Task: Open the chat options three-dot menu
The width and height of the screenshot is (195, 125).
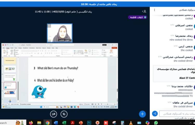Action: 154,10
